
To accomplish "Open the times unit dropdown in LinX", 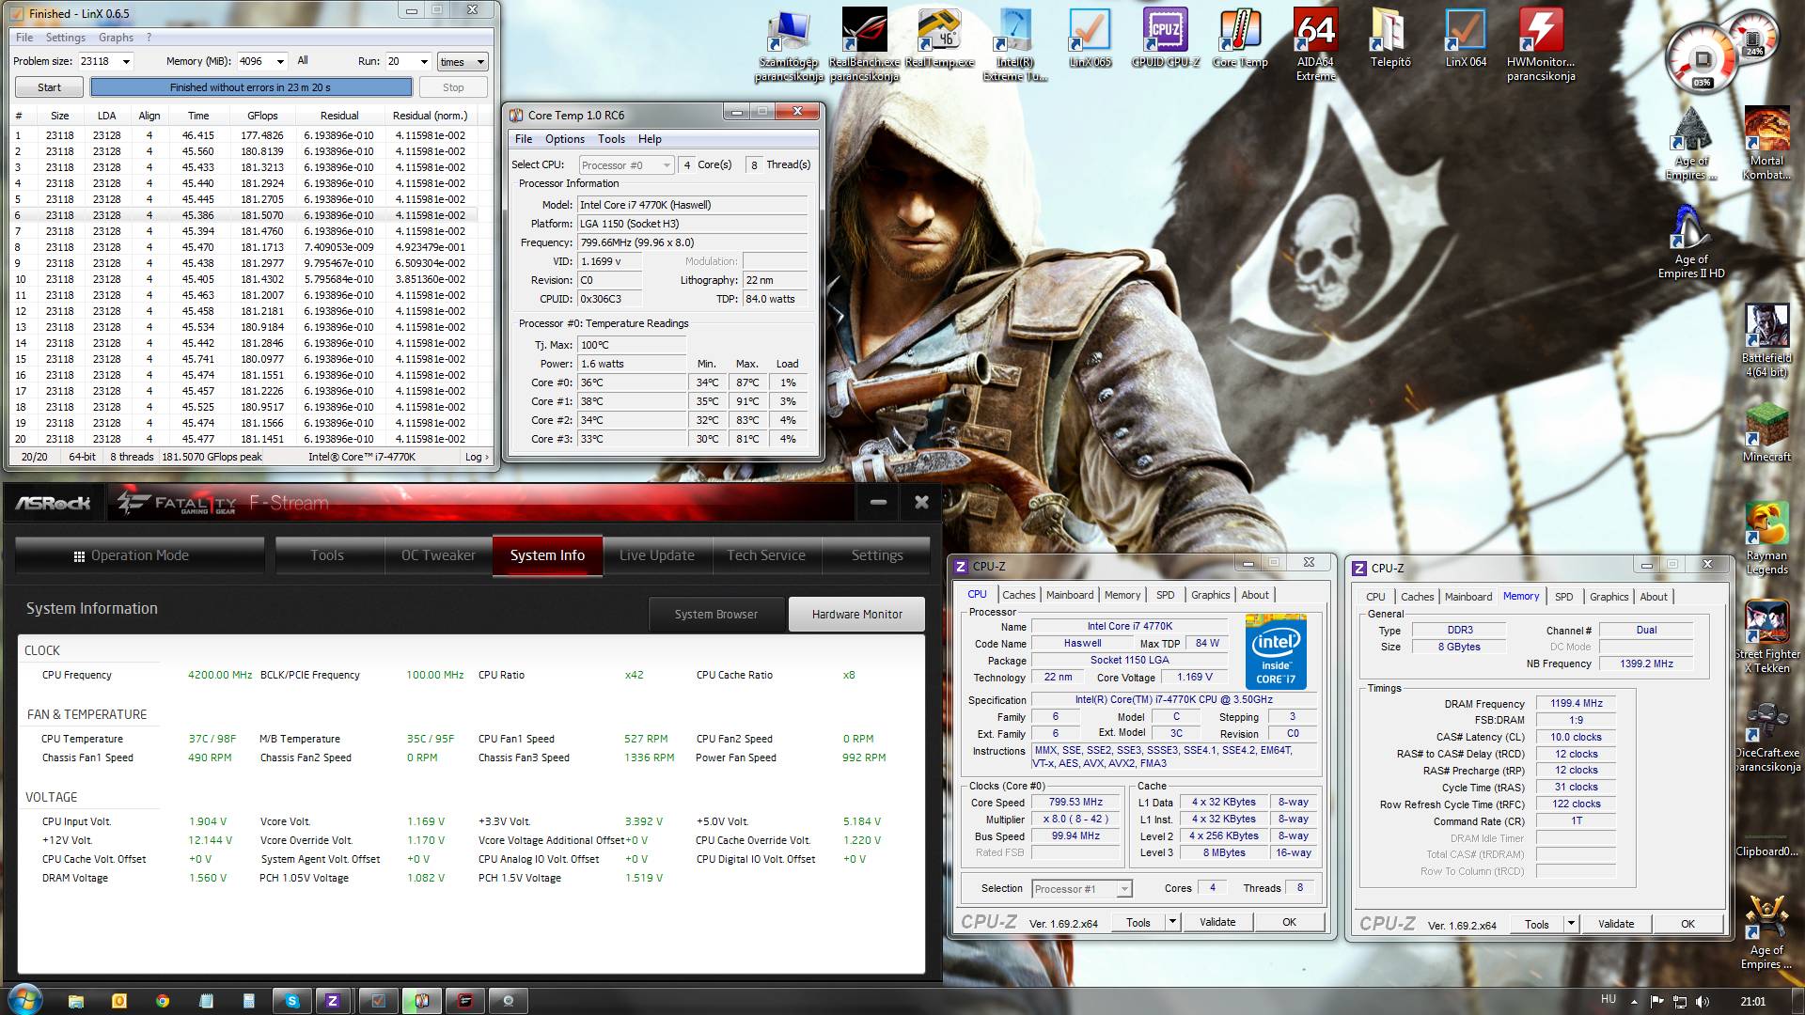I will pyautogui.click(x=463, y=62).
